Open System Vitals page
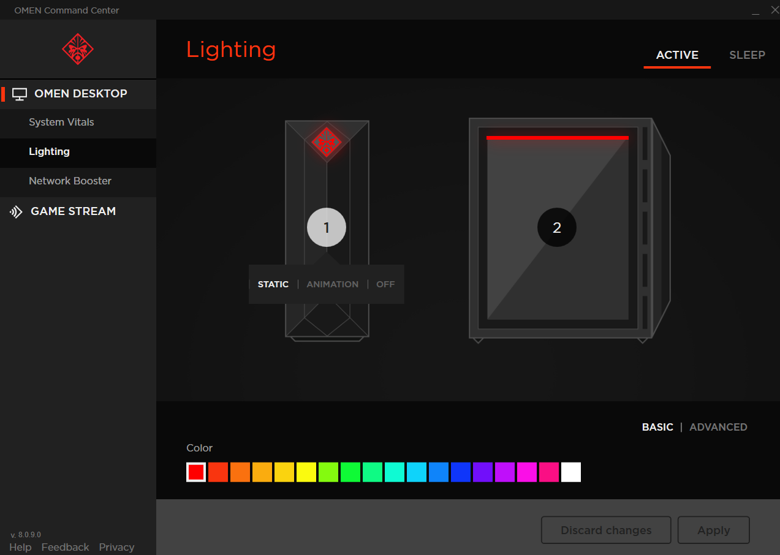Screen dimensions: 780x555 click(x=78, y=123)
